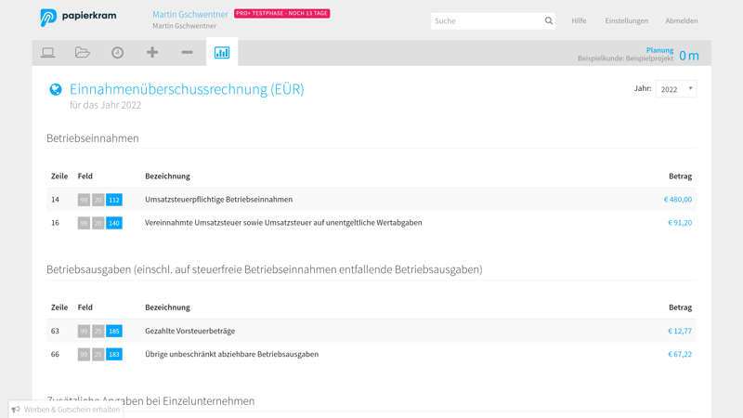Screen dimensions: 743x418
Task: Click inside the Suche search field
Action: tap(485, 20)
